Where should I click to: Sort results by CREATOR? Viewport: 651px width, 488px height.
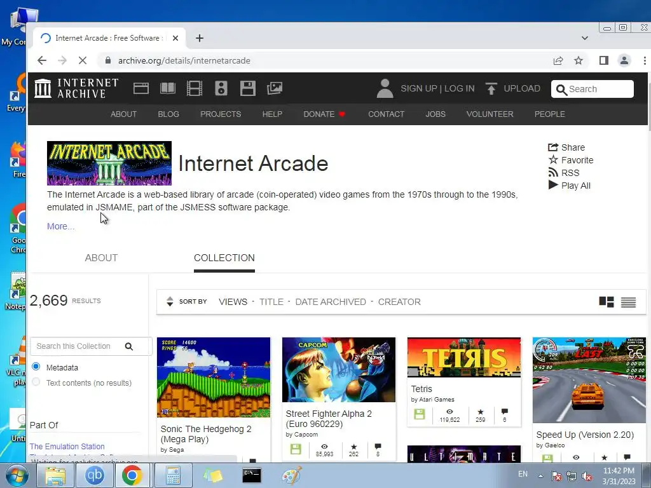pos(399,302)
